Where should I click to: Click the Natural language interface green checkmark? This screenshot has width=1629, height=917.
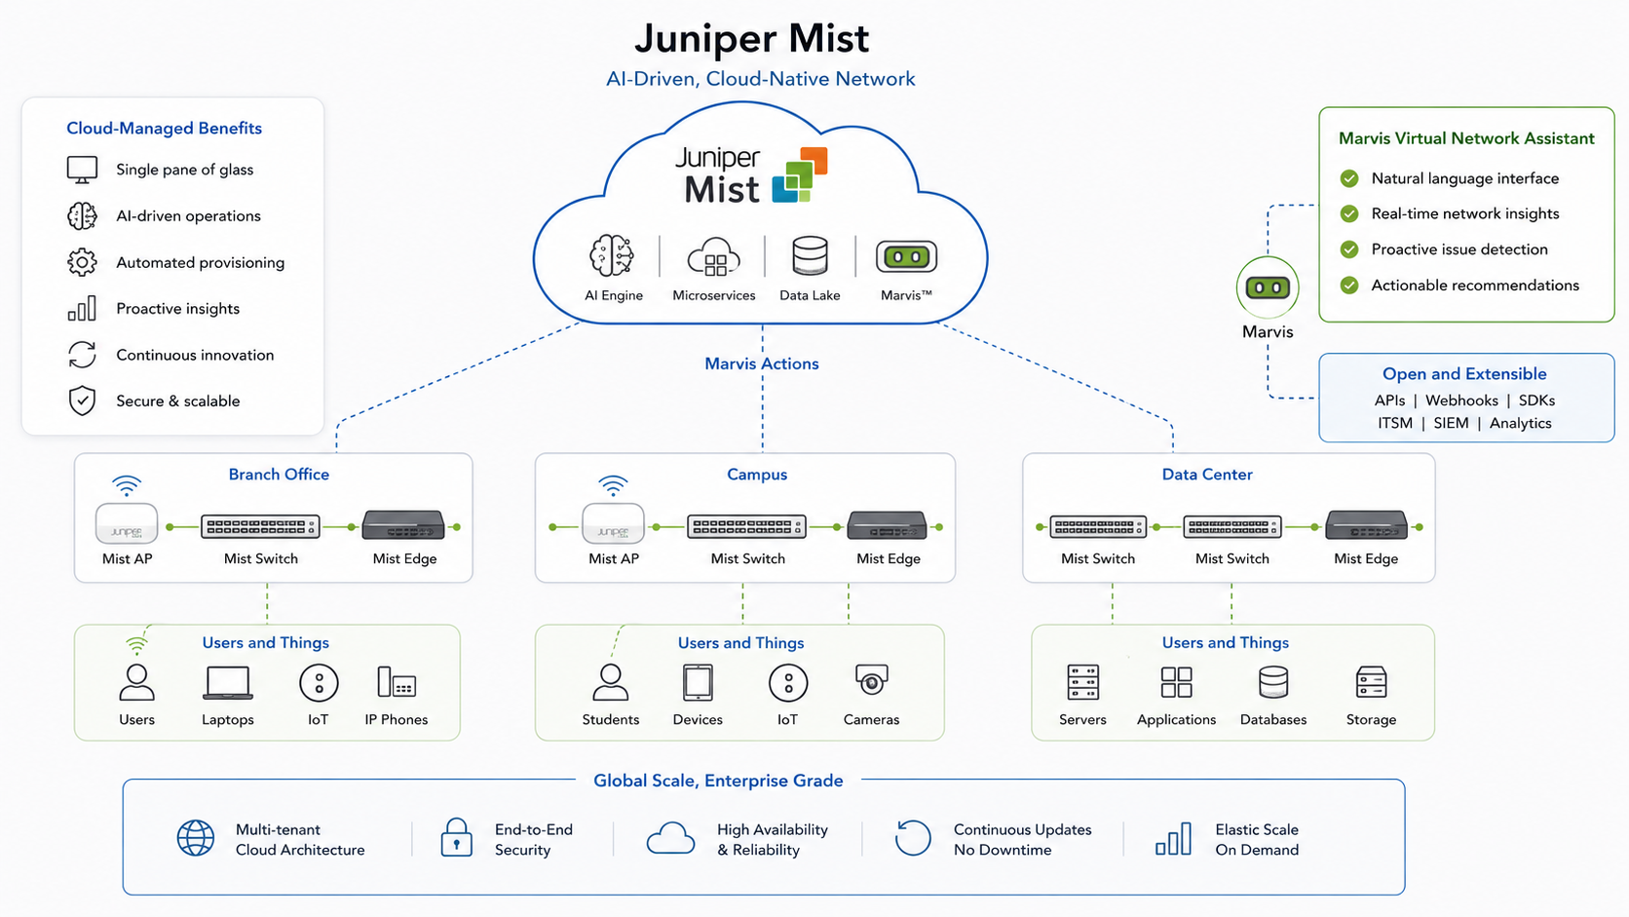pos(1349,178)
